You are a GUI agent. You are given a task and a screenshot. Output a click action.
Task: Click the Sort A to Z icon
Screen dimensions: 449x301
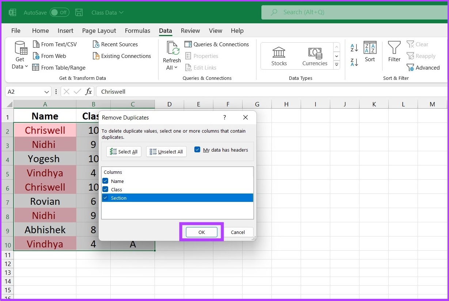(x=354, y=48)
